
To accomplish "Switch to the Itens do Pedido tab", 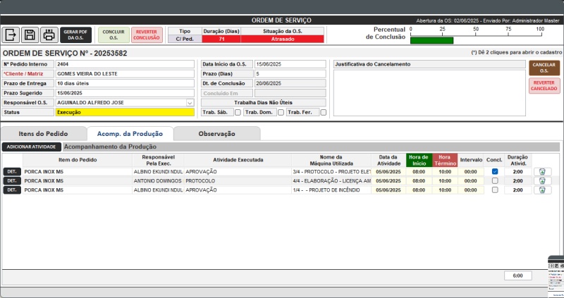I will pyautogui.click(x=43, y=133).
